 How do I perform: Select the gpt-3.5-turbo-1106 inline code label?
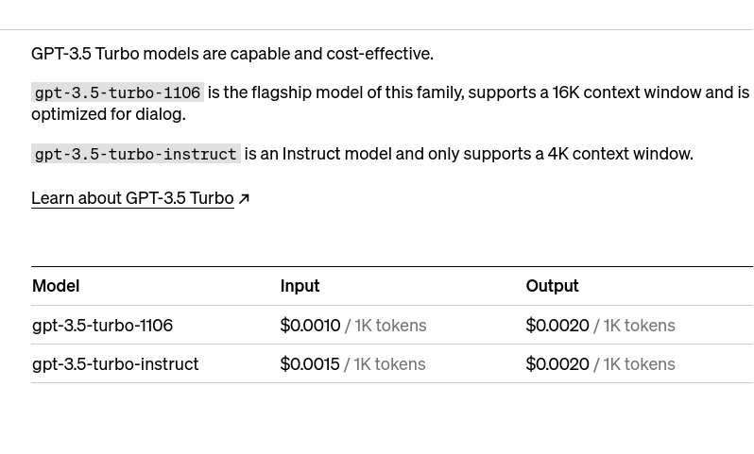117,92
